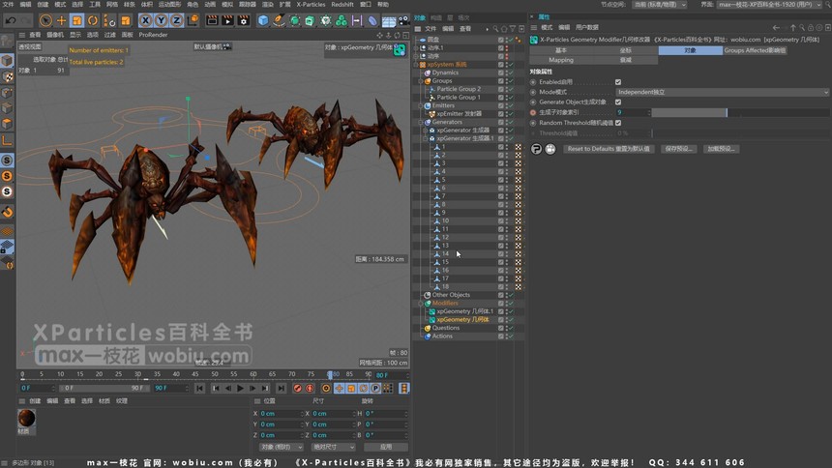Viewport: 832px width, 468px height.
Task: Click Record Active Objects button
Action: click(x=297, y=389)
